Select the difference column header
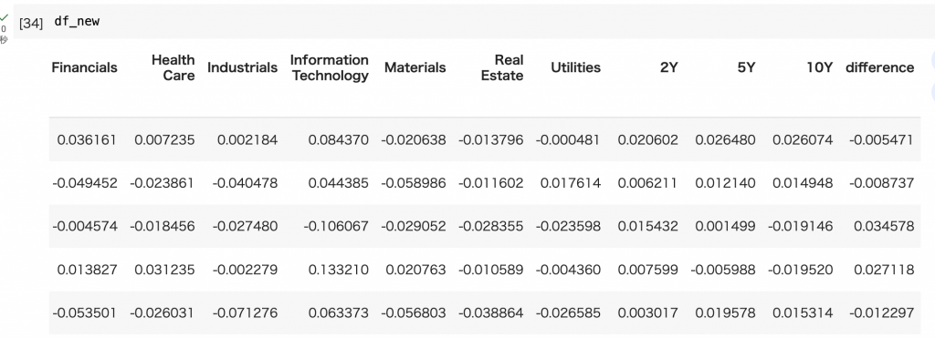The image size is (935, 338). click(879, 67)
